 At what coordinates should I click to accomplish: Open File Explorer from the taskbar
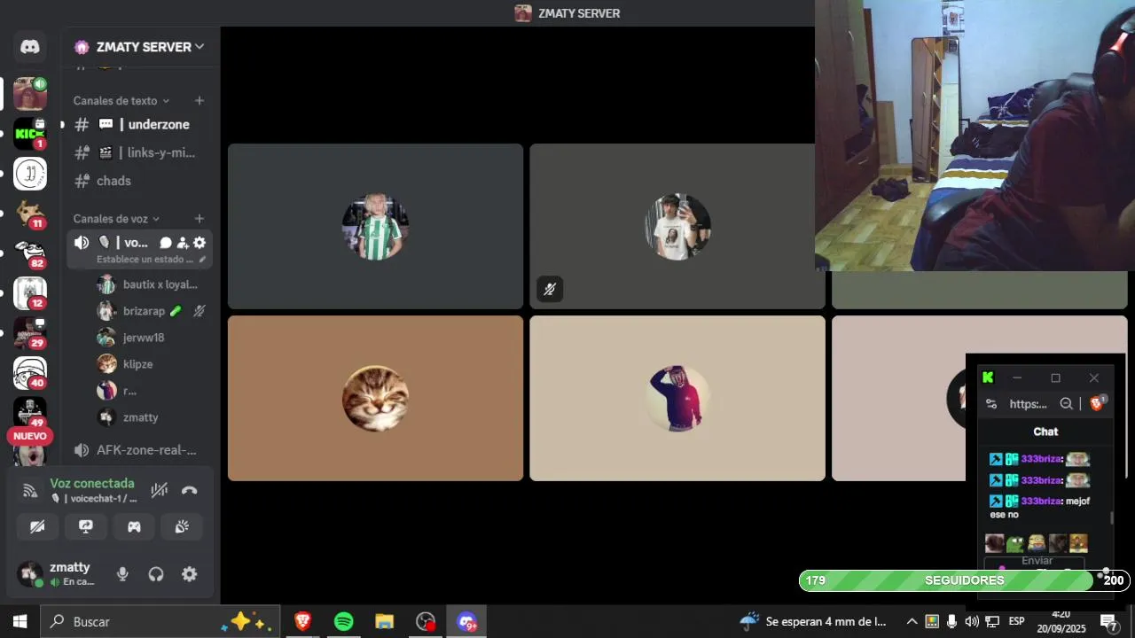coord(384,622)
